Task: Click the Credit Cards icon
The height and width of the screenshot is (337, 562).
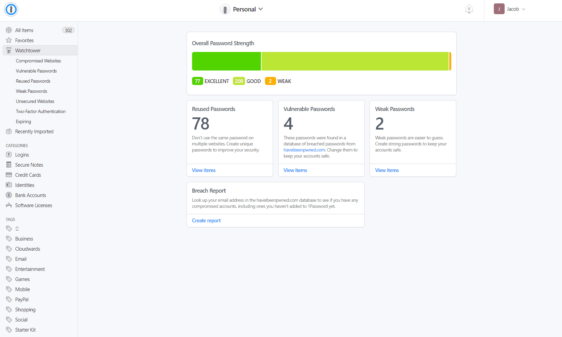Action: tap(9, 175)
